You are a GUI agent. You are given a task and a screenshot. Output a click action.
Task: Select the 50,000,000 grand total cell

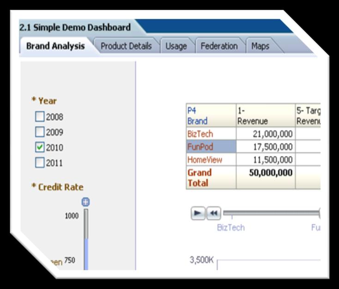(x=266, y=178)
